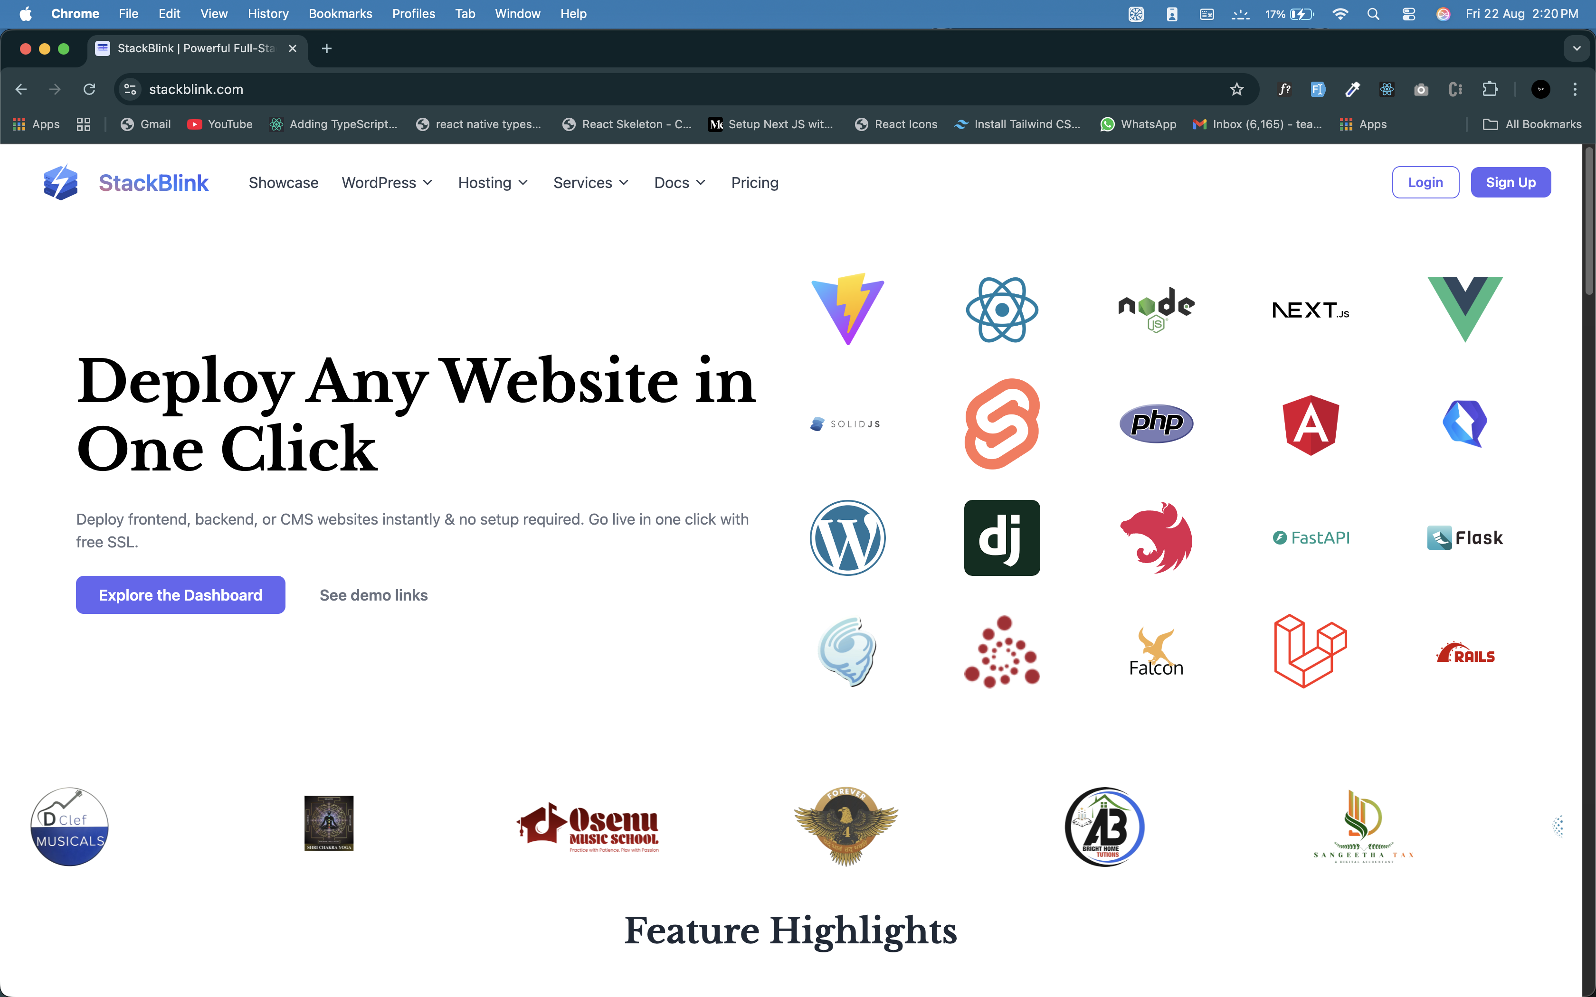Click the StackBlink logo
Viewport: 1596px width, 997px height.
tap(125, 182)
